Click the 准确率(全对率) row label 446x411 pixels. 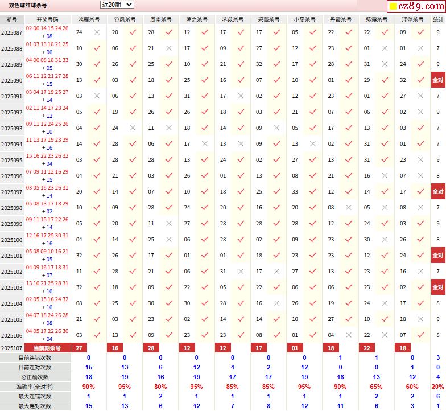pyautogui.click(x=35, y=387)
